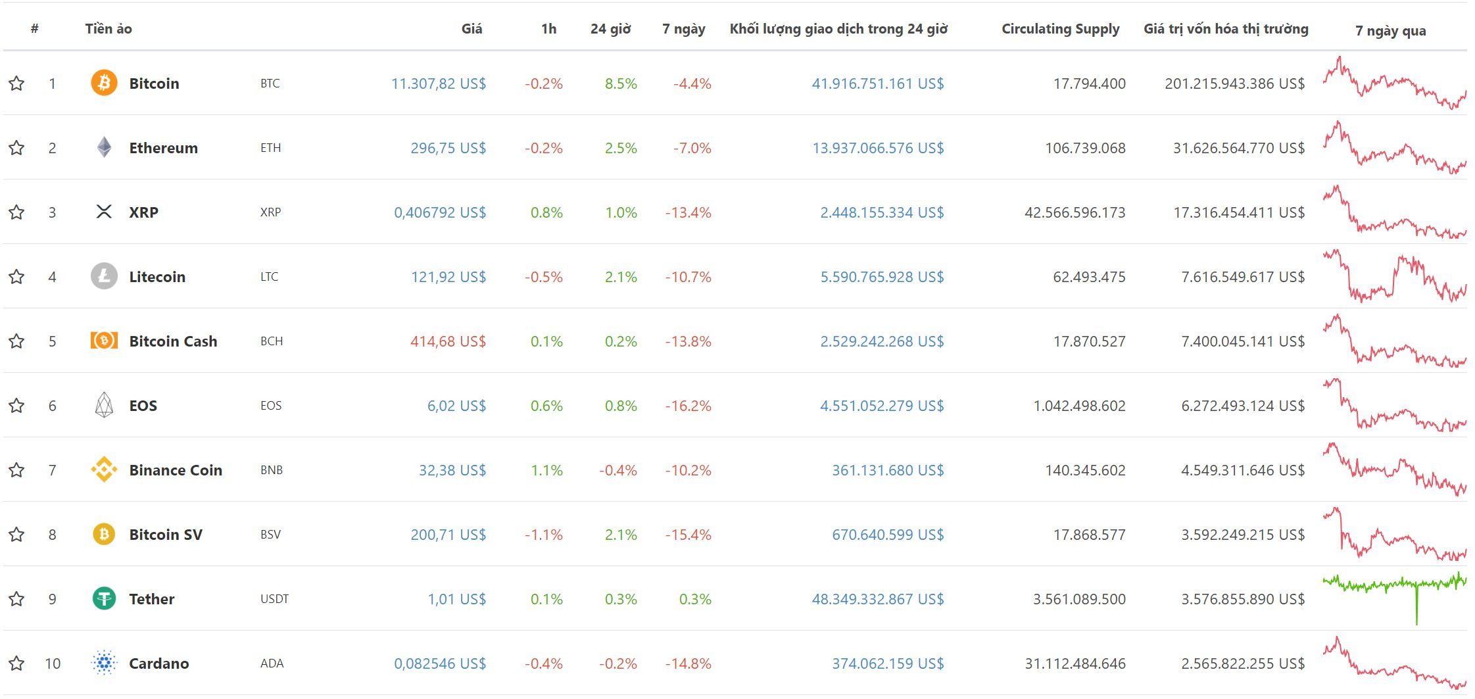Sort by the 24 giờ column header

pos(610,28)
